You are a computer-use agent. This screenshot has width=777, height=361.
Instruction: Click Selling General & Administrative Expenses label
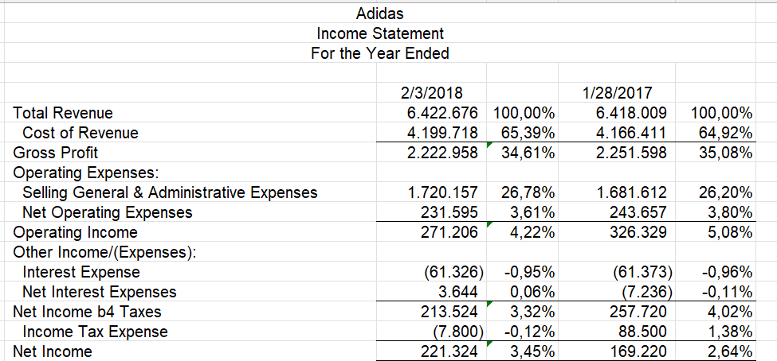(x=170, y=192)
